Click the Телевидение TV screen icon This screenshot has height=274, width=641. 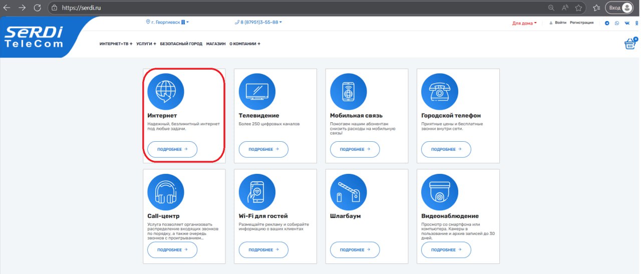click(x=257, y=92)
